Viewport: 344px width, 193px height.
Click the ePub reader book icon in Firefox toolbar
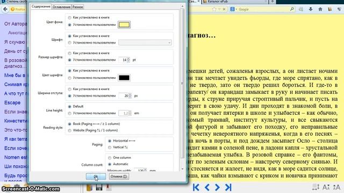[x=329, y=9]
